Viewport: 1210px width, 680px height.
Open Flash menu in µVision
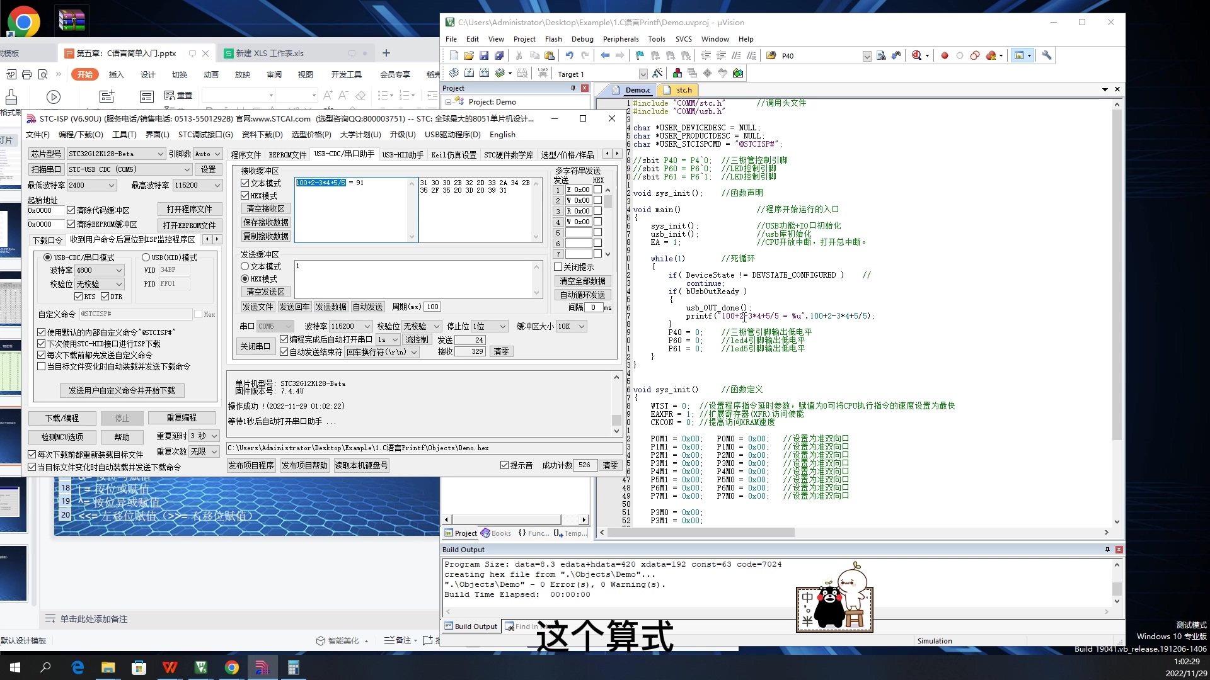pyautogui.click(x=553, y=39)
